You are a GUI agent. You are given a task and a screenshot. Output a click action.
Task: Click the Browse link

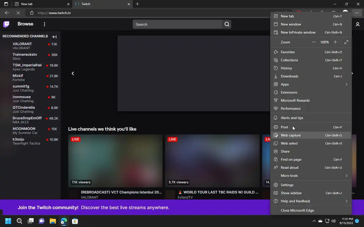(x=25, y=24)
